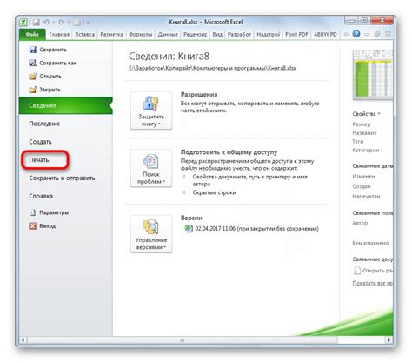Click the Undo arrow in title bar

[47, 22]
